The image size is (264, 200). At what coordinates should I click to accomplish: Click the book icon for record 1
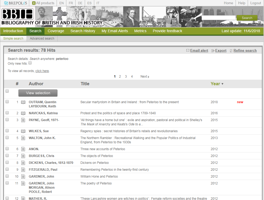click(23, 102)
